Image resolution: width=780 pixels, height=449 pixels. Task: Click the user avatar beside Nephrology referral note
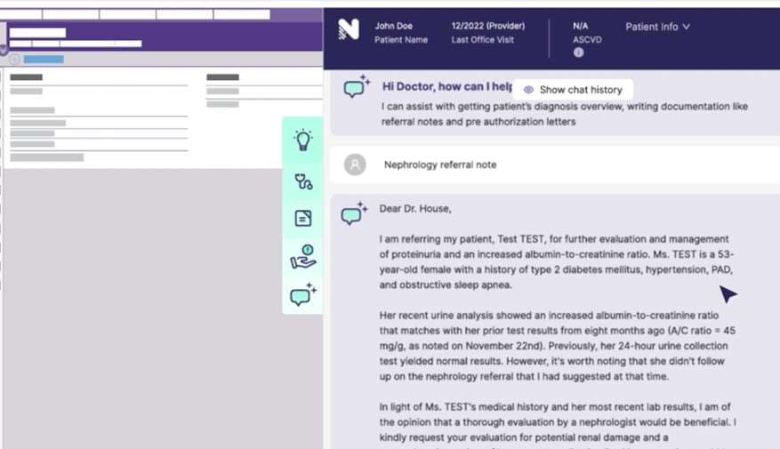[x=355, y=164]
